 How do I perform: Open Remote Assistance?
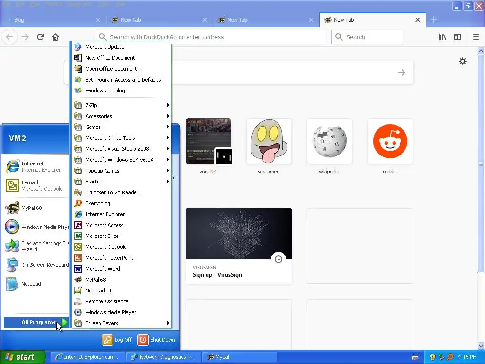pyautogui.click(x=121, y=301)
